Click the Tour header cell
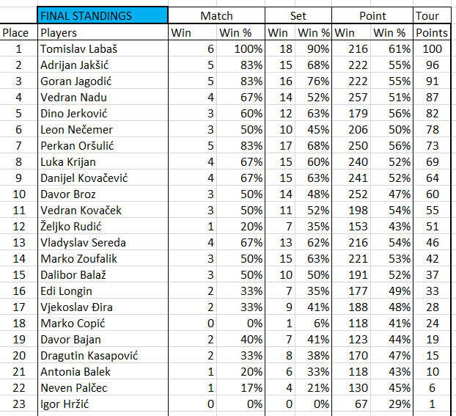The height and width of the screenshot is (416, 456). click(432, 15)
